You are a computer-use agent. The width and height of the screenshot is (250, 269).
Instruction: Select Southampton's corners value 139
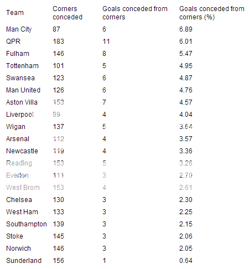point(59,224)
